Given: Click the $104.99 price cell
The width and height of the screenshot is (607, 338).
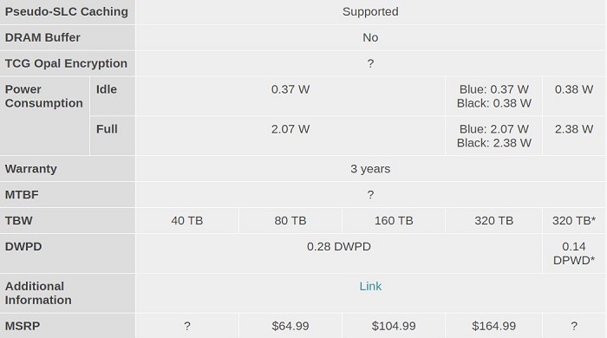Looking at the screenshot, I should [x=394, y=326].
